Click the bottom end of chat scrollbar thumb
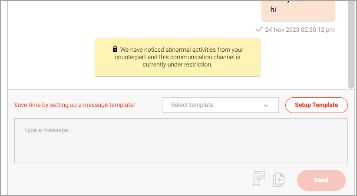 351,86
